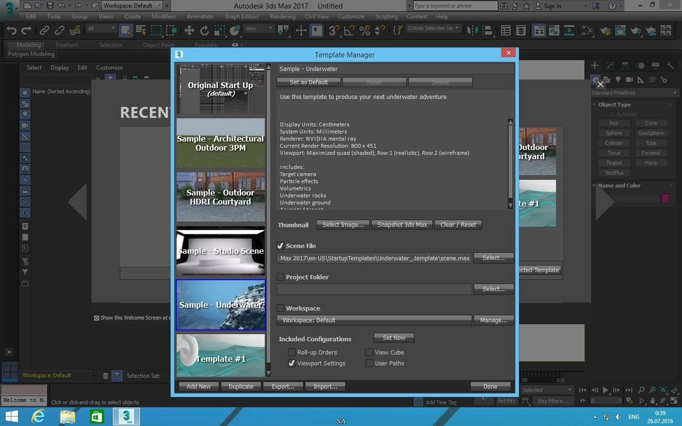Click the Align tool icon
This screenshot has height=426, width=682.
(487, 31)
